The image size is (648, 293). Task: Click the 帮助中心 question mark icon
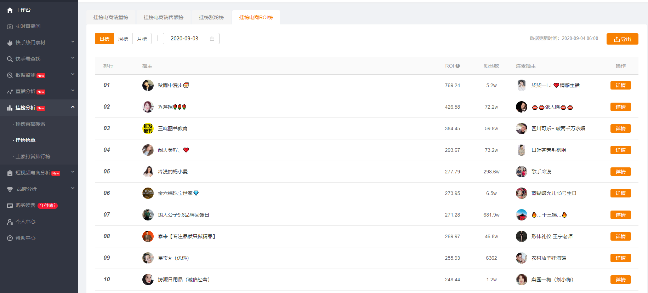click(10, 238)
